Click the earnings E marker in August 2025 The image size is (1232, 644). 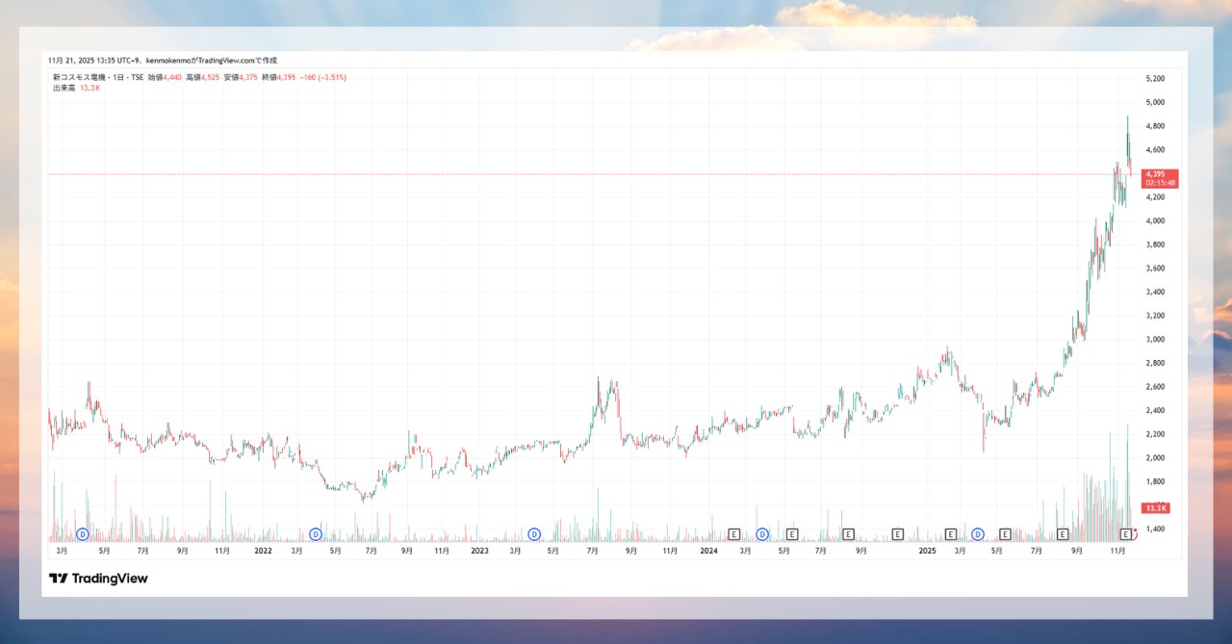pos(1064,533)
